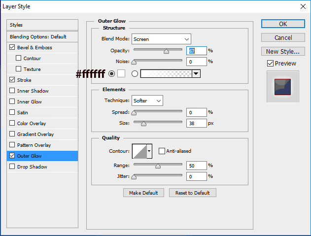The height and width of the screenshot is (236, 311).
Task: Click the Size input field
Action: tap(196, 123)
